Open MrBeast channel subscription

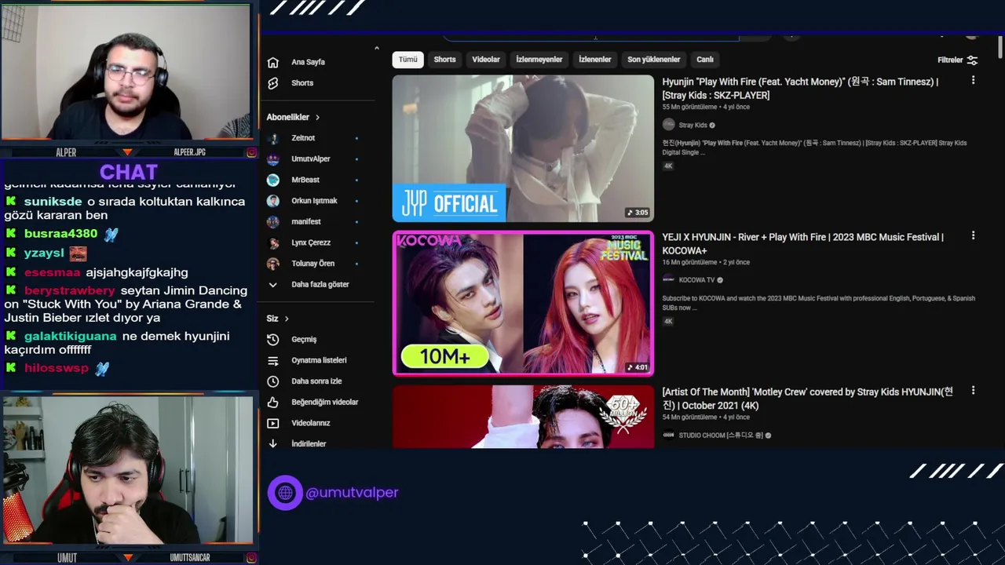click(305, 180)
